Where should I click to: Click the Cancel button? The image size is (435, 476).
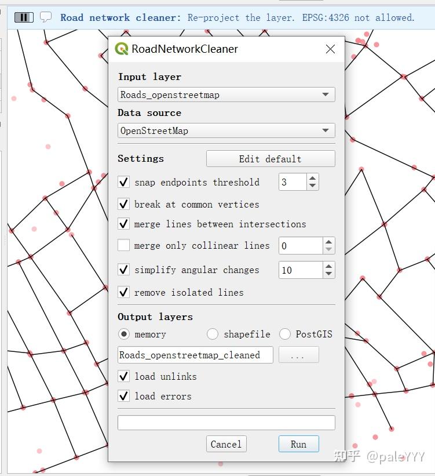[226, 444]
